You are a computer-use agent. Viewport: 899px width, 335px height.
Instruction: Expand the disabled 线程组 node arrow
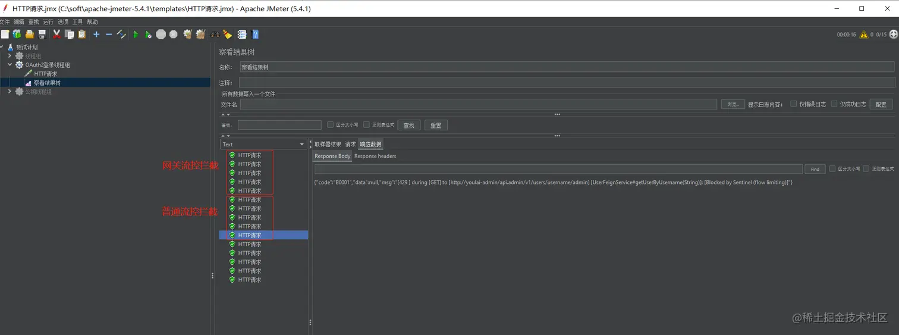click(x=10, y=56)
